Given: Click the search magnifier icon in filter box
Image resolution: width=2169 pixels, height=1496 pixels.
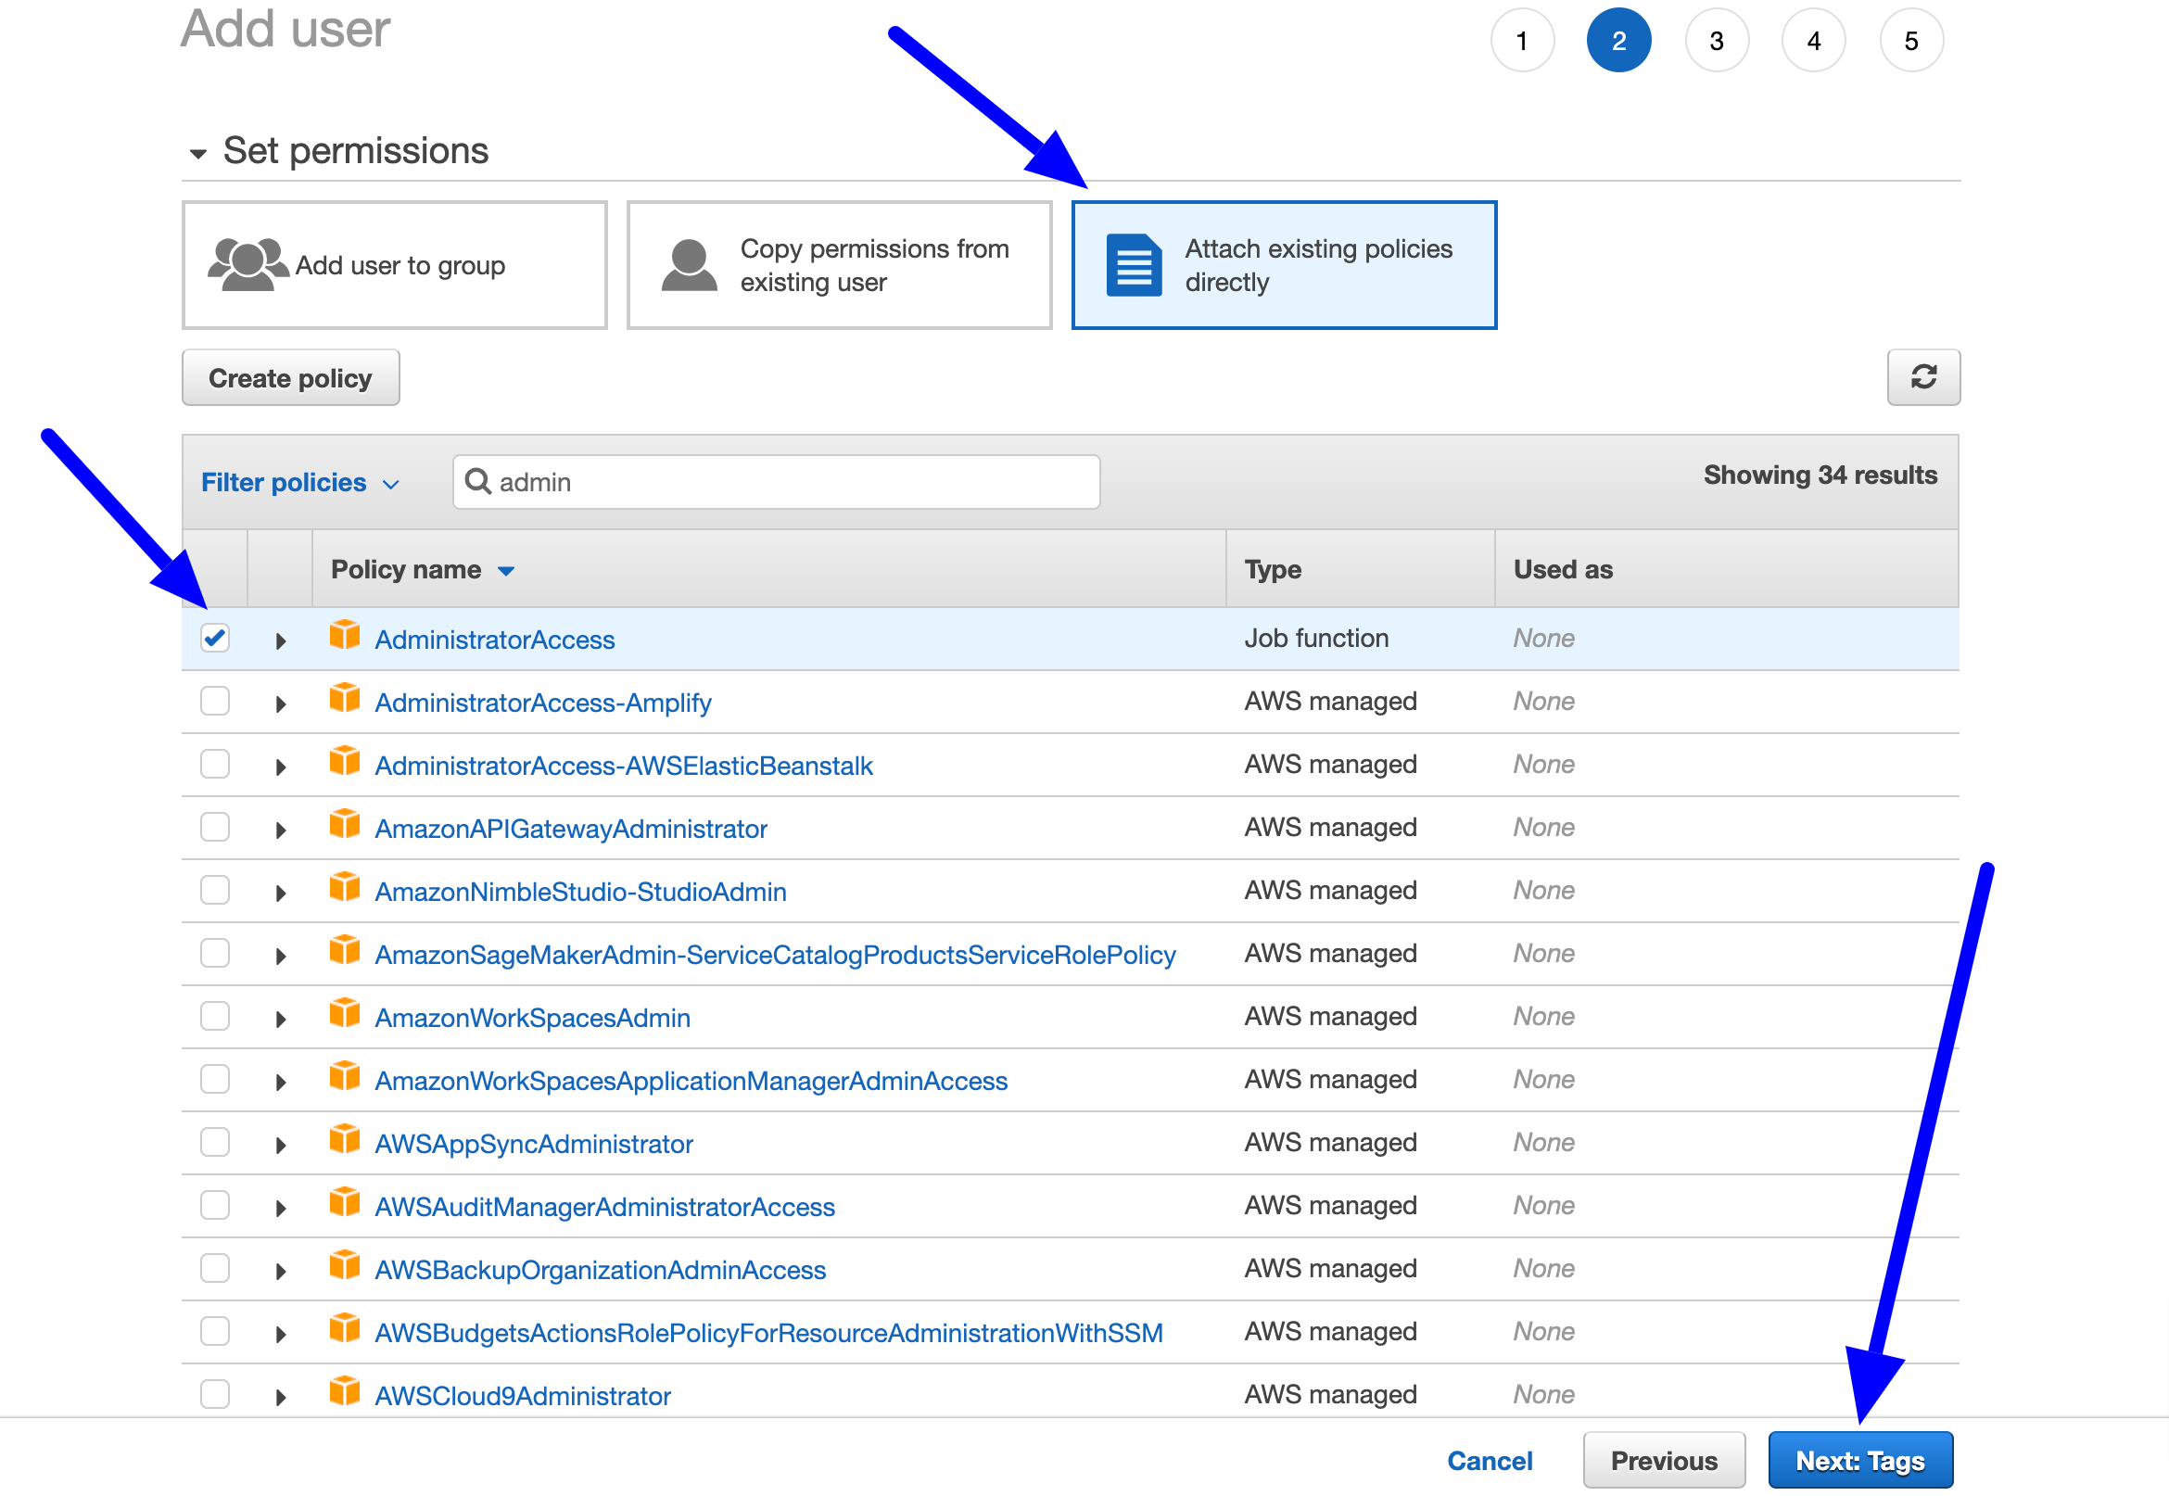Looking at the screenshot, I should coord(478,481).
